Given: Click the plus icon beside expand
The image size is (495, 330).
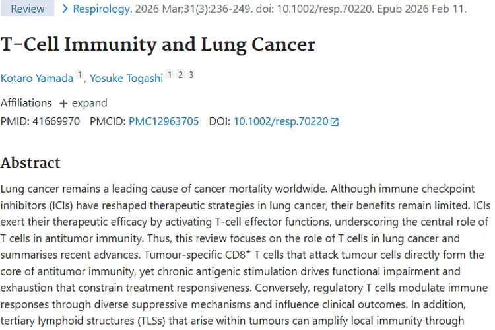Looking at the screenshot, I should pos(63,104).
